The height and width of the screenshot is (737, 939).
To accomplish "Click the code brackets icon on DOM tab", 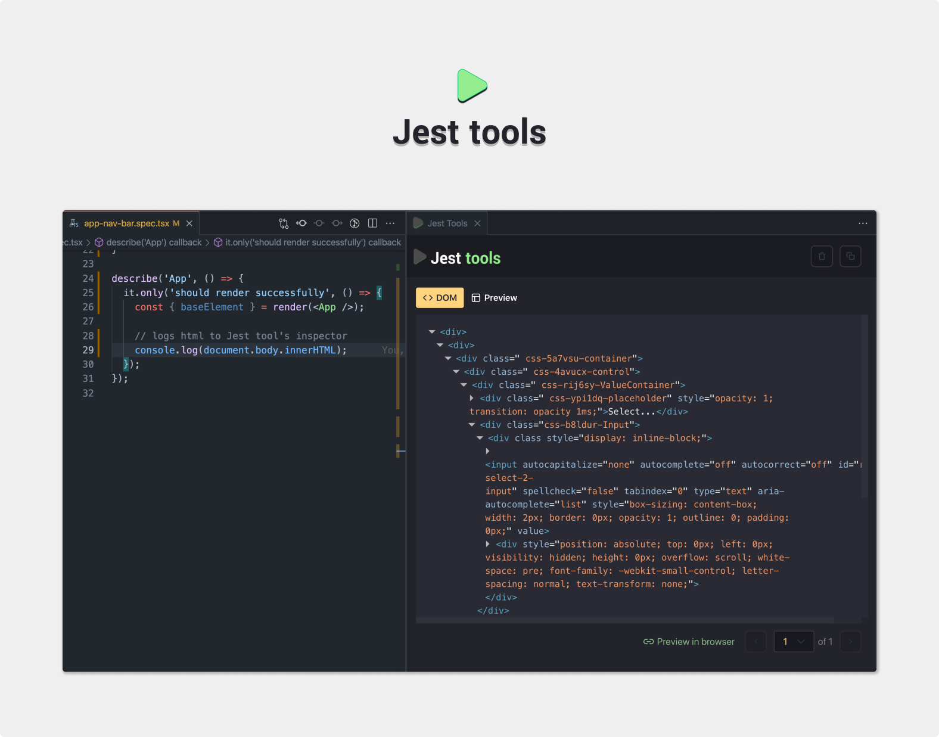I will pyautogui.click(x=428, y=298).
